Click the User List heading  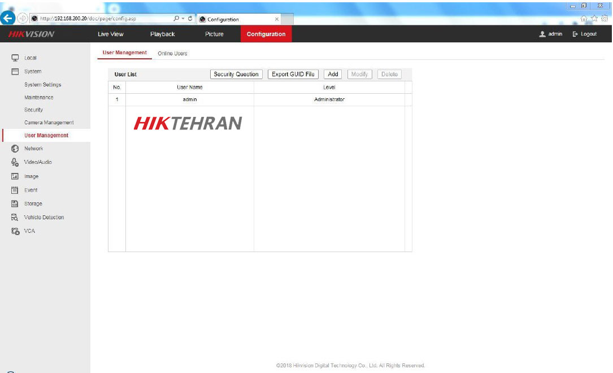125,74
